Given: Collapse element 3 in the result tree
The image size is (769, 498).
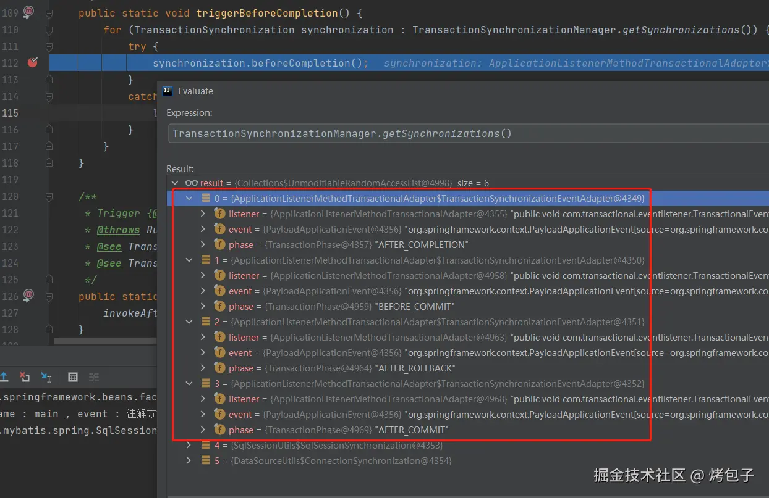Looking at the screenshot, I should [190, 384].
